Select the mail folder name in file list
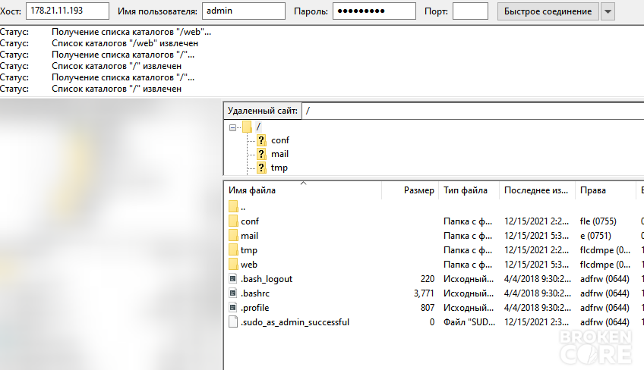The height and width of the screenshot is (370, 644). pyautogui.click(x=249, y=236)
